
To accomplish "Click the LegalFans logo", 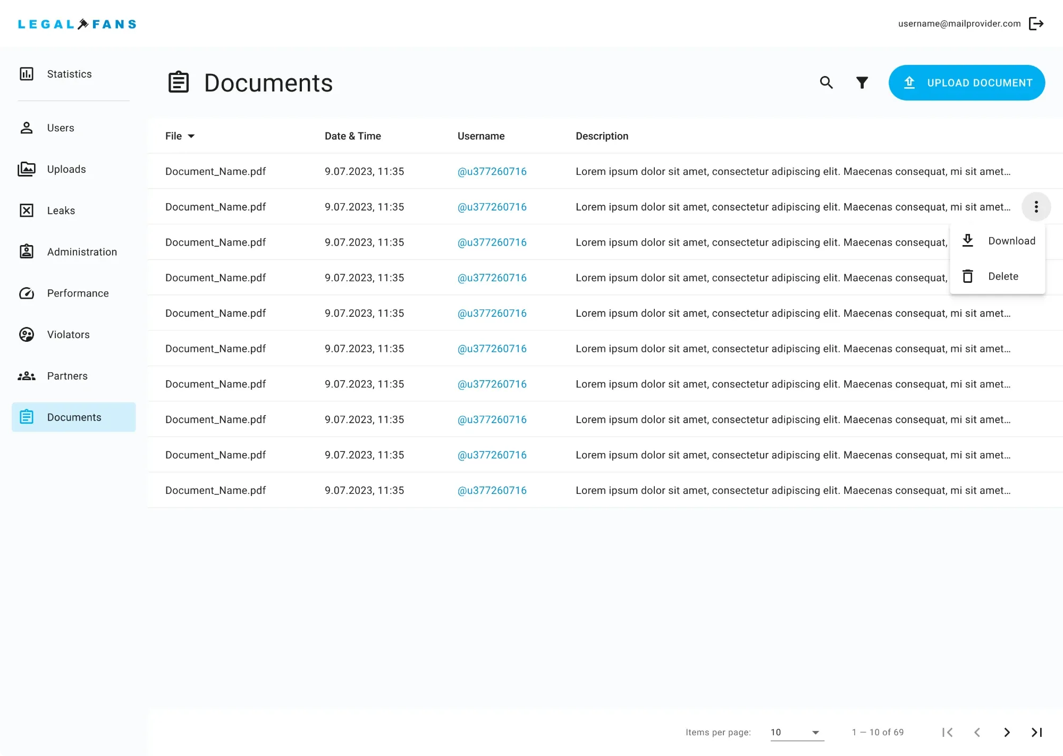I will point(77,24).
